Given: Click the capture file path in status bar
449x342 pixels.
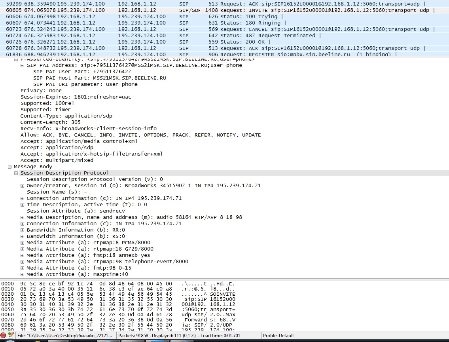Looking at the screenshot, I should [x=66, y=336].
